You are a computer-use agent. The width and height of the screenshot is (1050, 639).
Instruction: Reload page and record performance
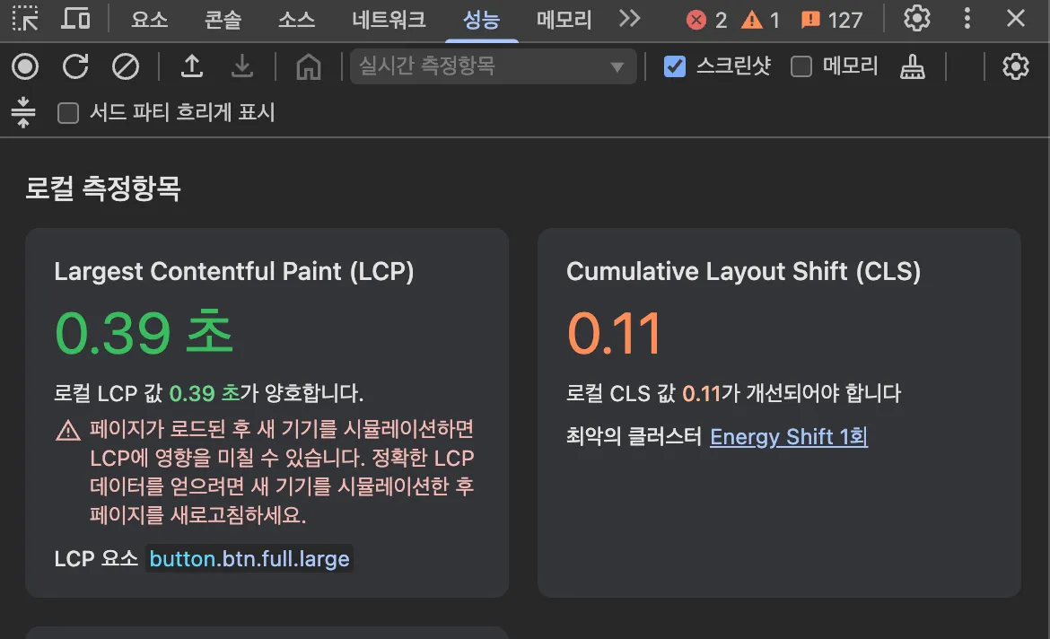click(x=75, y=66)
